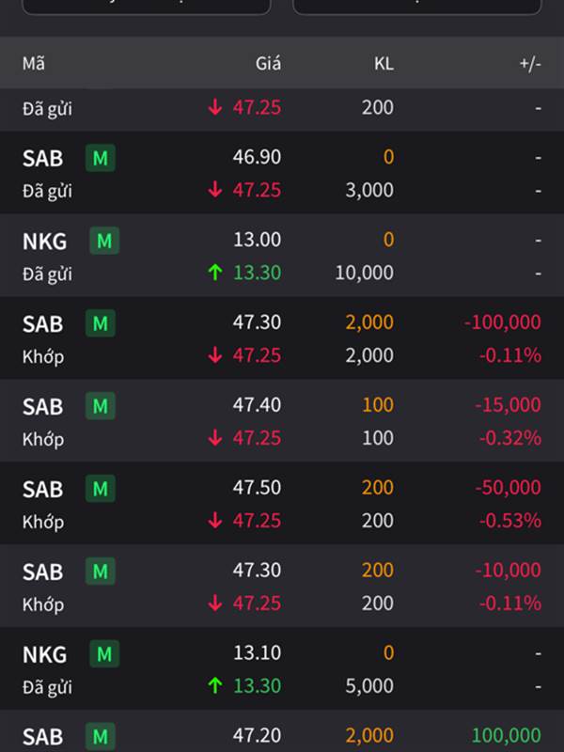The height and width of the screenshot is (752, 564).
Task: Click the M badge on NKG 13.00 order
Action: coord(104,241)
